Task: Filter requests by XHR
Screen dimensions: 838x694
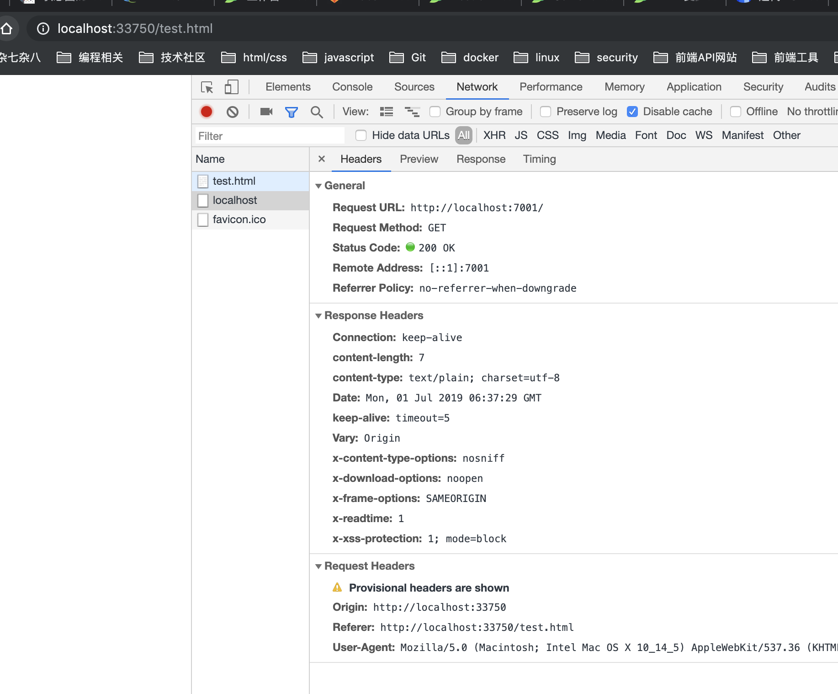Action: coord(494,135)
